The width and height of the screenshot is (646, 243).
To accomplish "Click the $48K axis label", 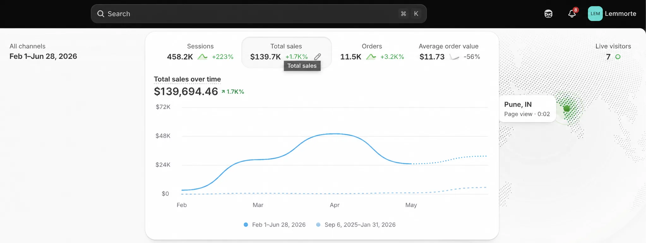I will 163,136.
